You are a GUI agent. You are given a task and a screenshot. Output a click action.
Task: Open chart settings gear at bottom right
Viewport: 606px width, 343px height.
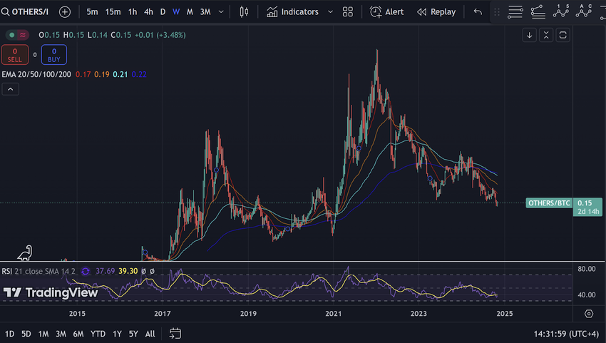[588, 314]
